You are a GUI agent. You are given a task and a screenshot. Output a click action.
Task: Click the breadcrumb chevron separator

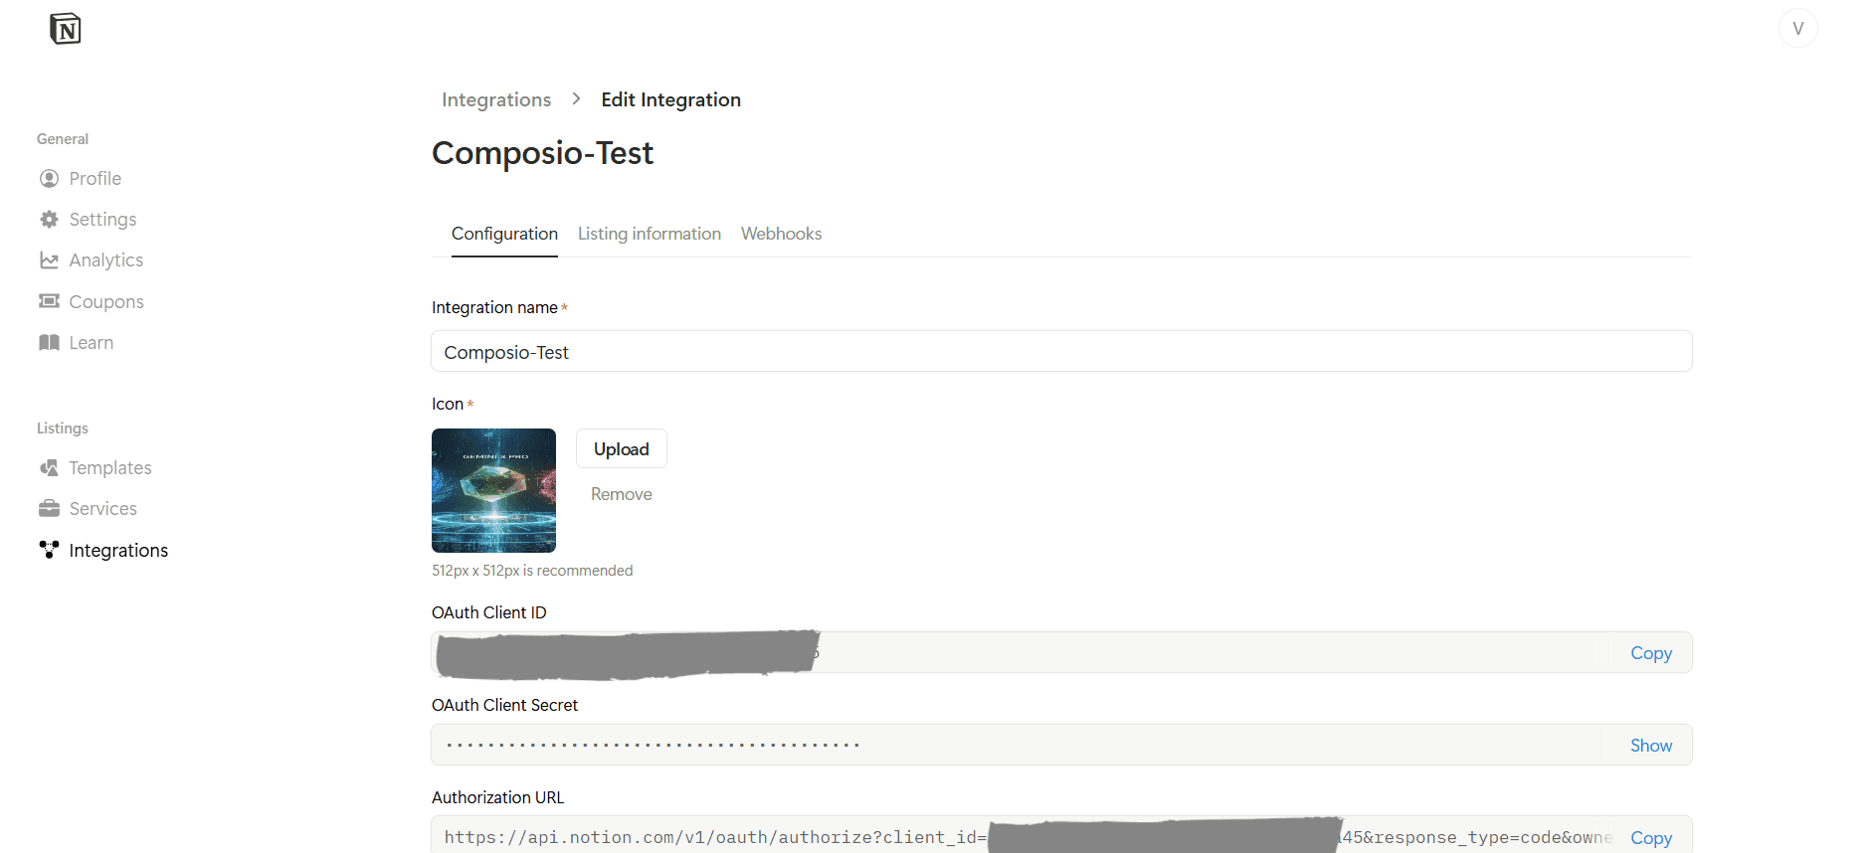576,99
